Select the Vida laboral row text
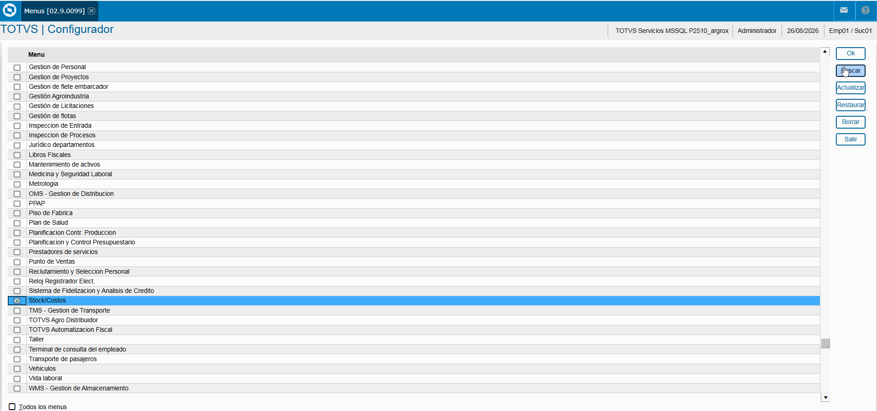This screenshot has width=877, height=411. coord(45,378)
